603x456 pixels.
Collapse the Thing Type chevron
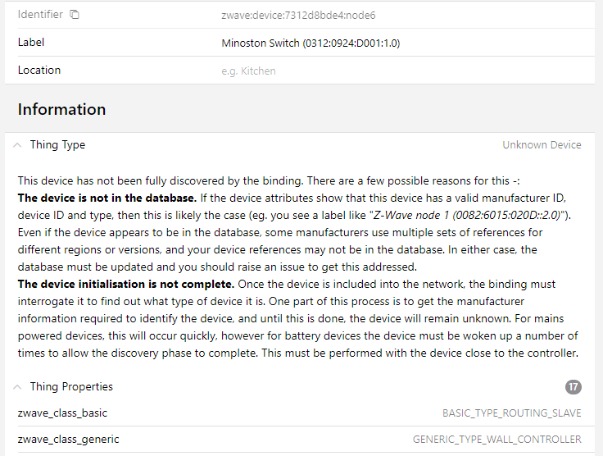coord(17,145)
